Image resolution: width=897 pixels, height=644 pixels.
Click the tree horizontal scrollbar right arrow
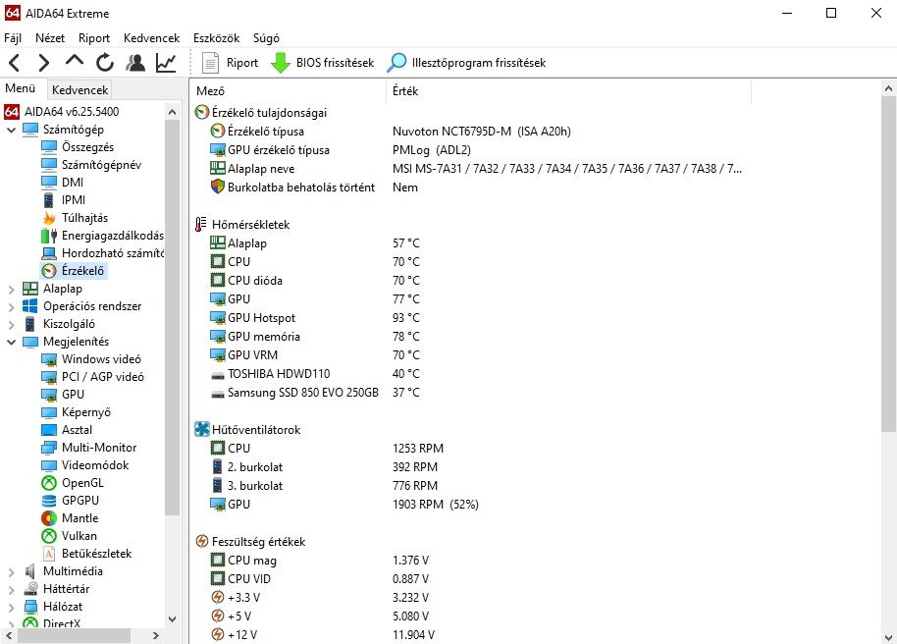(x=156, y=635)
